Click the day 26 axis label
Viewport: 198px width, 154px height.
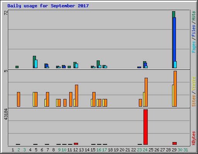157,150
